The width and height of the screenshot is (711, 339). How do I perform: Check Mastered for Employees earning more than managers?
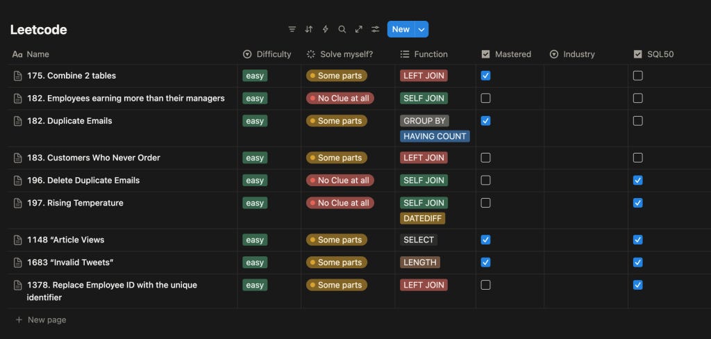485,99
